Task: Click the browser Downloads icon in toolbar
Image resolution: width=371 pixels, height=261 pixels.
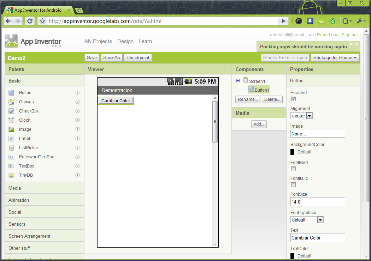Action: (310, 21)
